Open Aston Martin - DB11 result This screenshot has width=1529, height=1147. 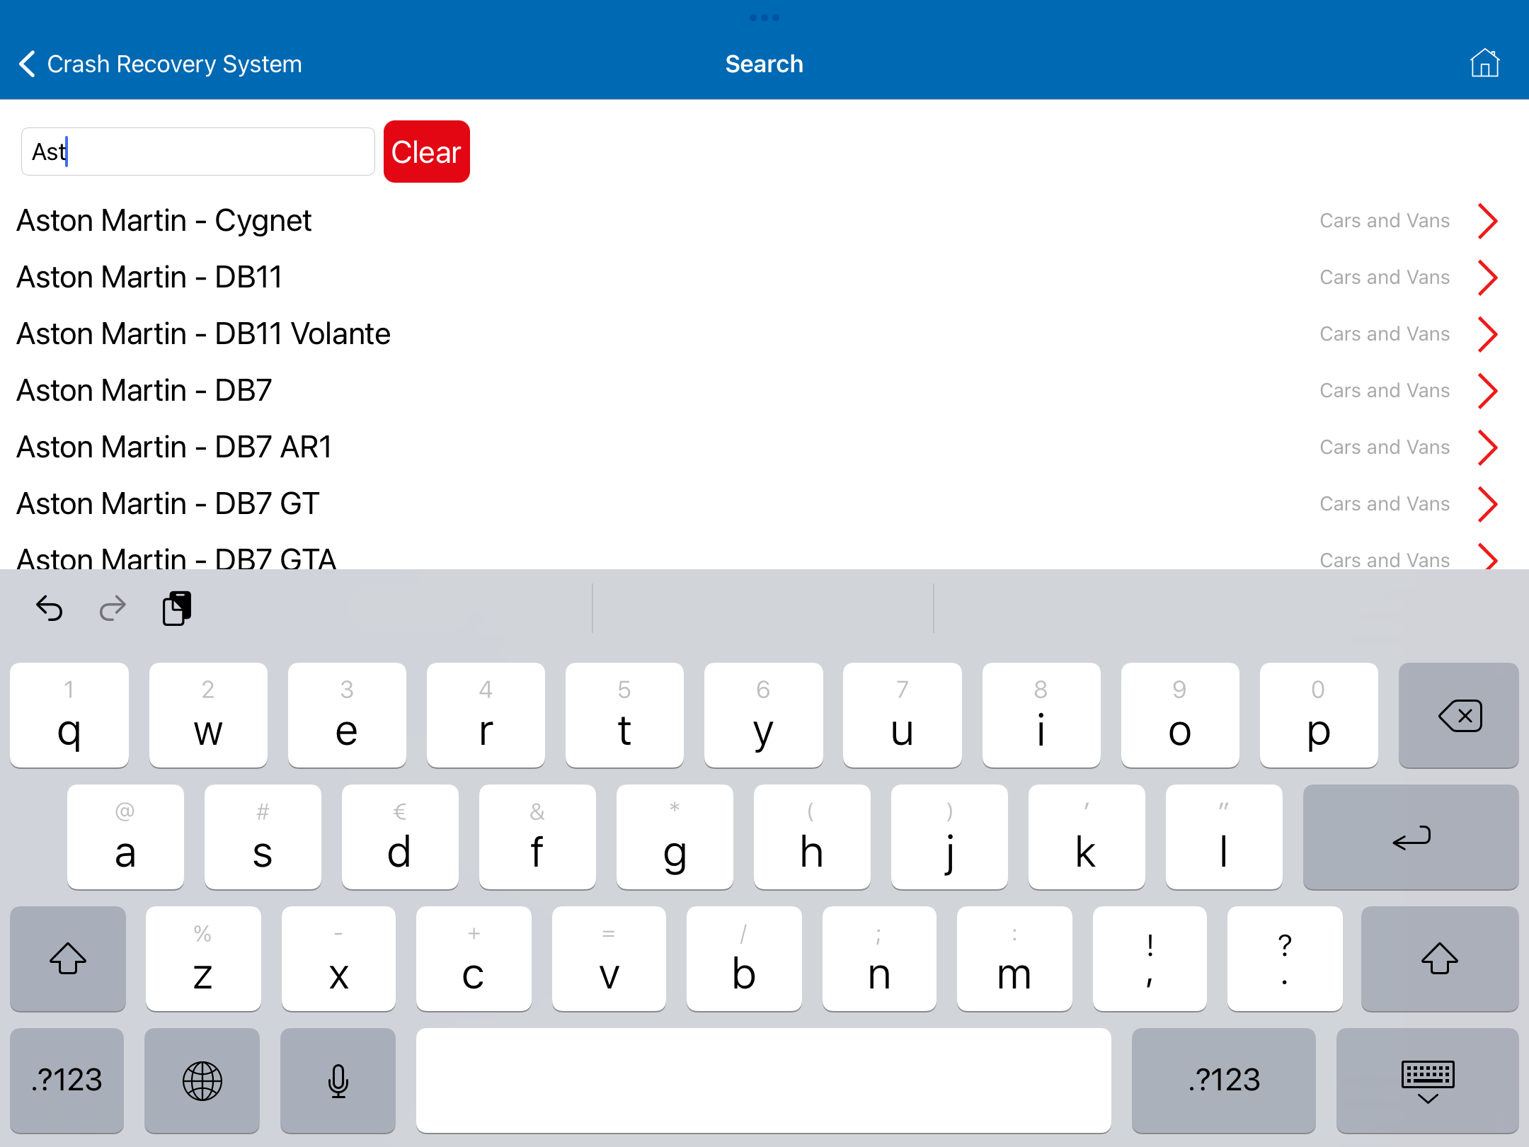click(x=764, y=278)
